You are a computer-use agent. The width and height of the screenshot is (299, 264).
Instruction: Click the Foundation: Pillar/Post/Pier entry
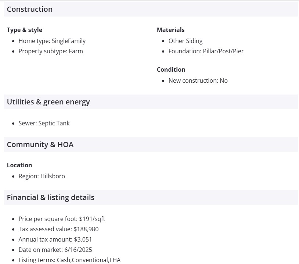point(206,51)
